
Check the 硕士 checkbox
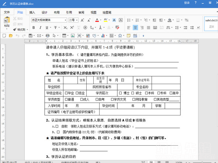pos(133,93)
